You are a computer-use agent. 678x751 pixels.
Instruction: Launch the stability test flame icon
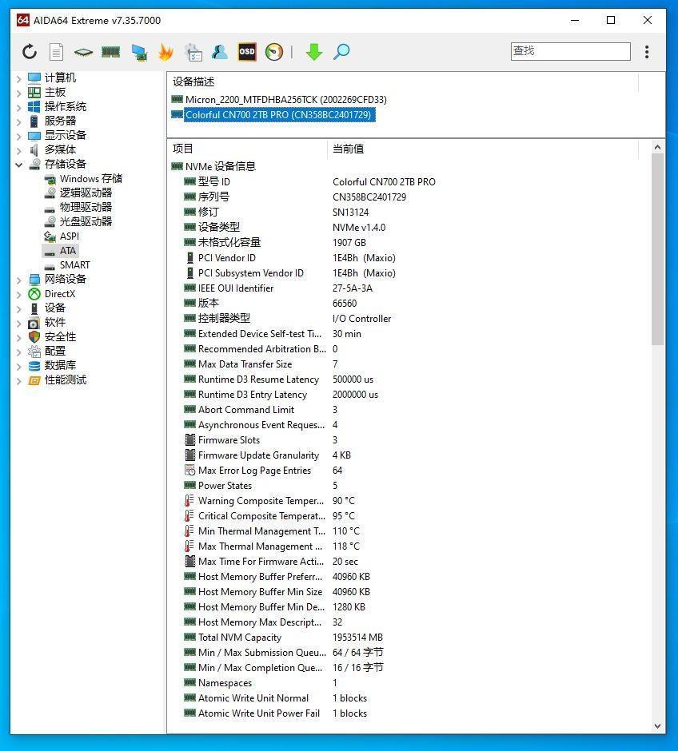pos(165,51)
